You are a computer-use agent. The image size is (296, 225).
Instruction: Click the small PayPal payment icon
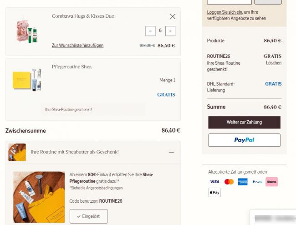(257, 182)
